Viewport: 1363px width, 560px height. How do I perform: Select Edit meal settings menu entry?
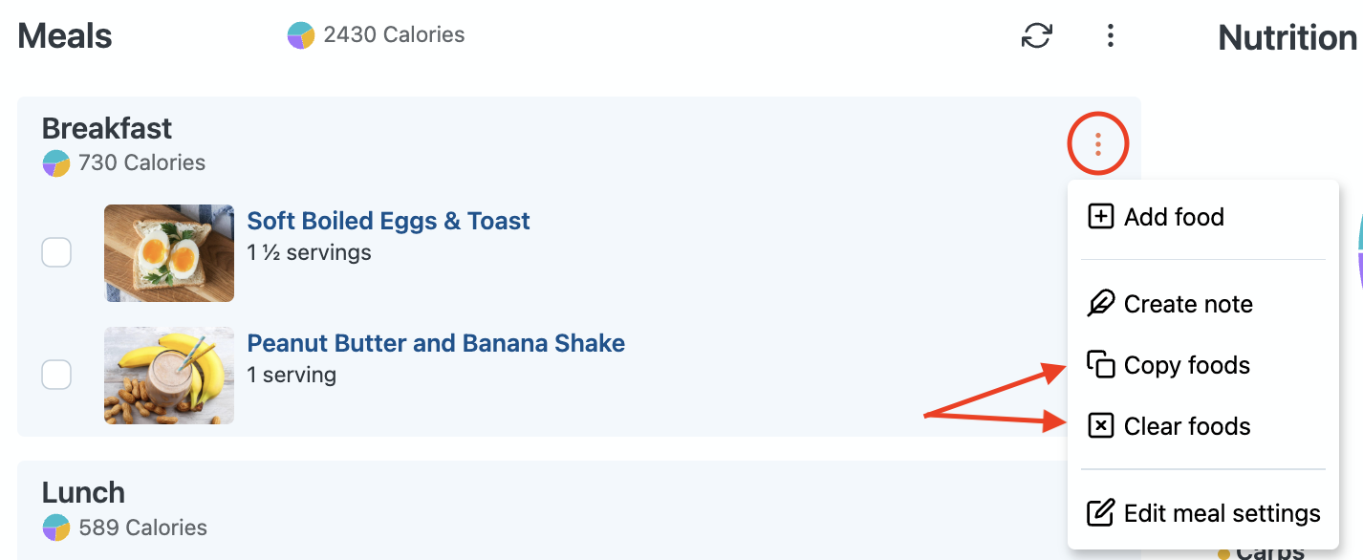pyautogui.click(x=1222, y=513)
